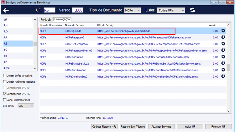Enable Utilizar Sefaz Virtual RS checkbox
The height and width of the screenshot is (132, 235).
tap(5, 76)
